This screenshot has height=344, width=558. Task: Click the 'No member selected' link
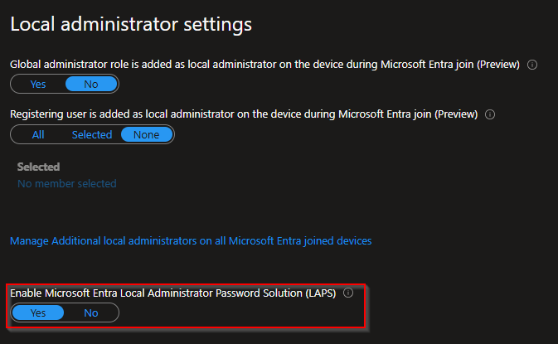66,183
